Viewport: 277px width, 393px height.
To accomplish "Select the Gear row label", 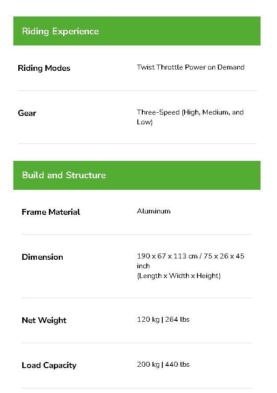I will tap(27, 113).
